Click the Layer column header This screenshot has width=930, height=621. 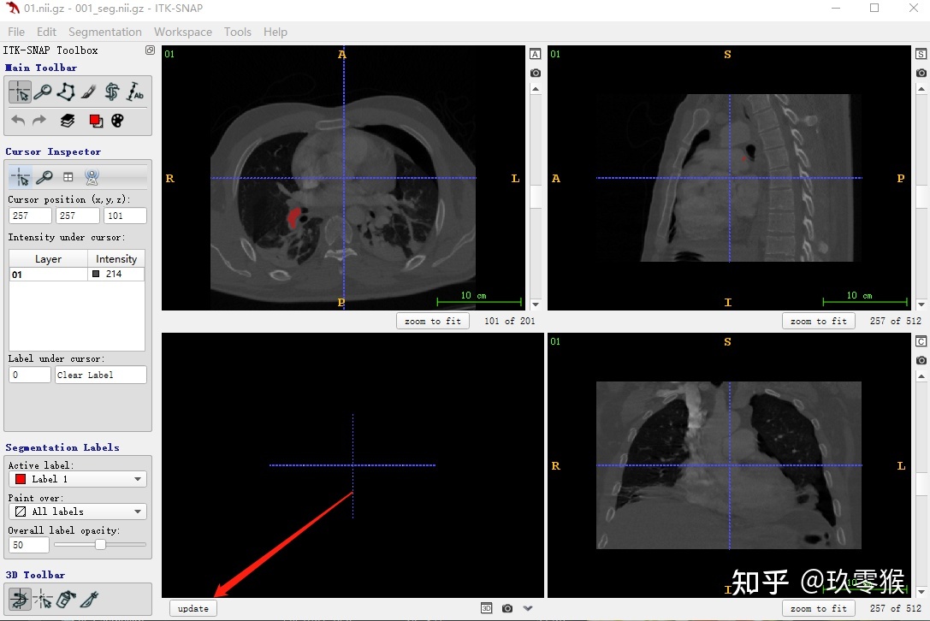(48, 258)
